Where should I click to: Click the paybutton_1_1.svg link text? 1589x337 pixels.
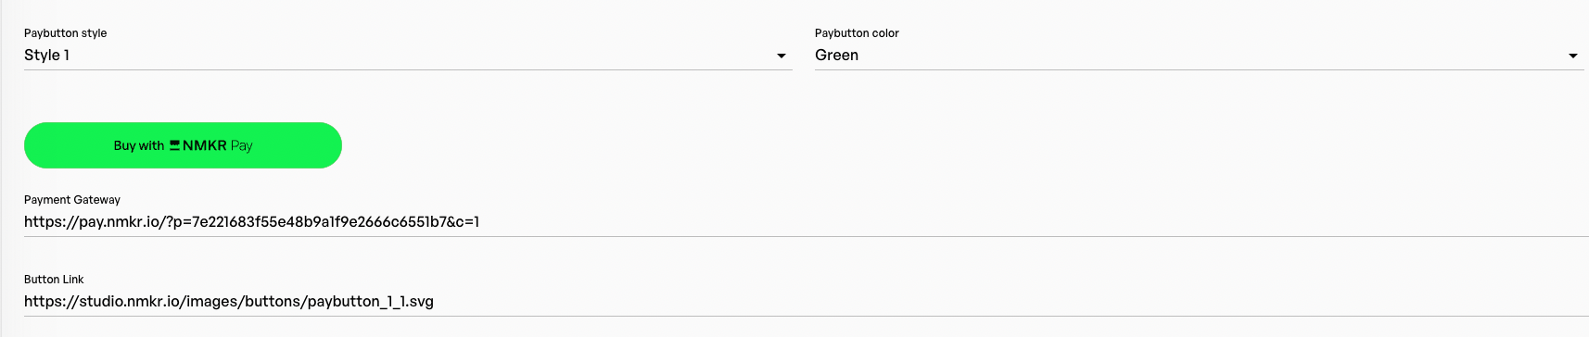point(371,302)
